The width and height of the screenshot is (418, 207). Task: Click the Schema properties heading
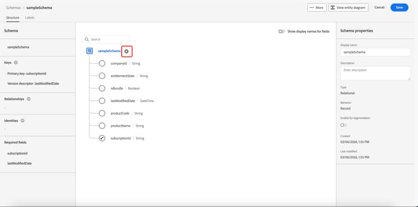[x=357, y=31]
